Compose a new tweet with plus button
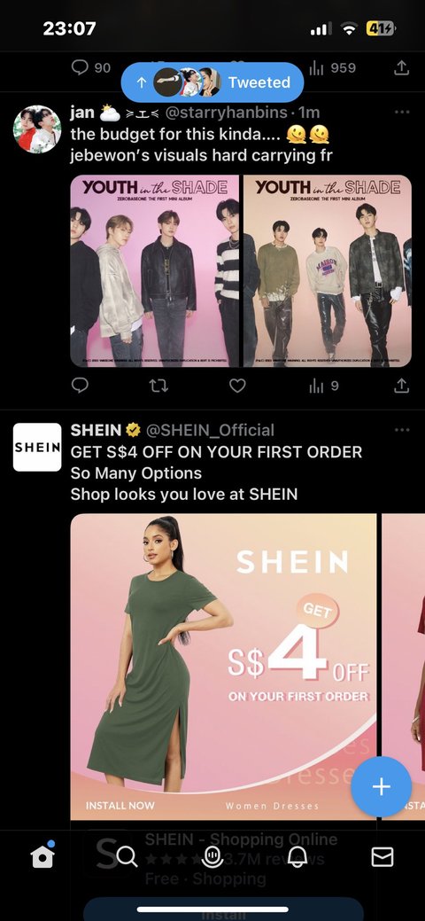Image resolution: width=425 pixels, height=921 pixels. 381,786
